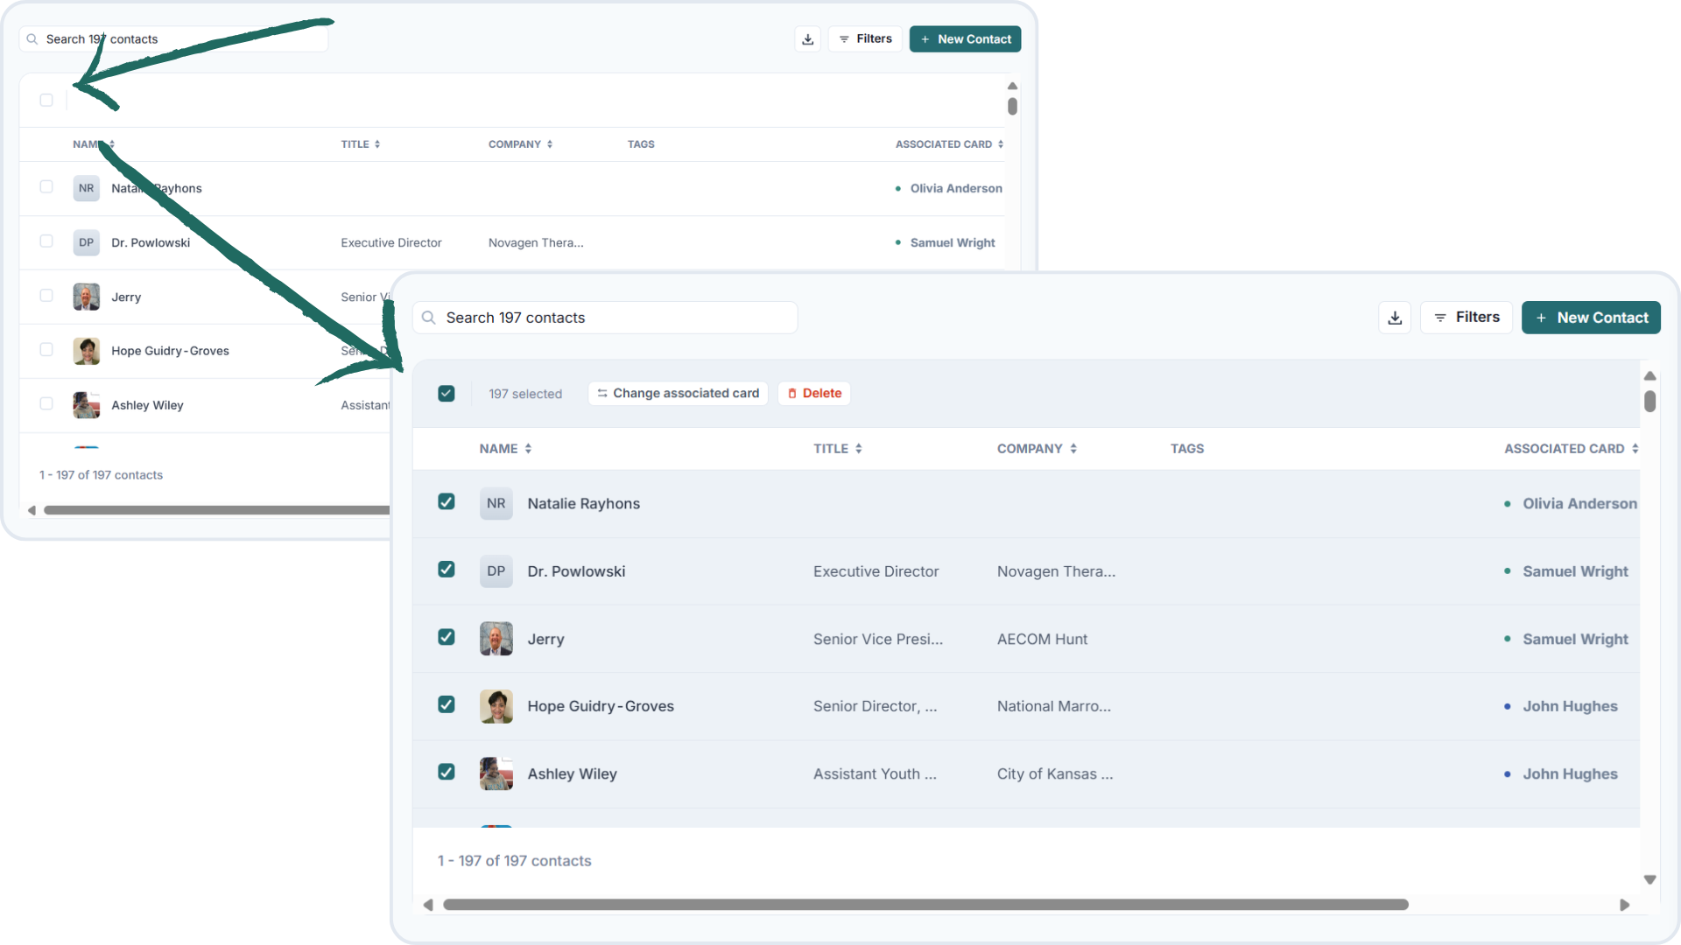Check the select-all checkbox in back panel
The height and width of the screenshot is (945, 1681).
pos(46,100)
